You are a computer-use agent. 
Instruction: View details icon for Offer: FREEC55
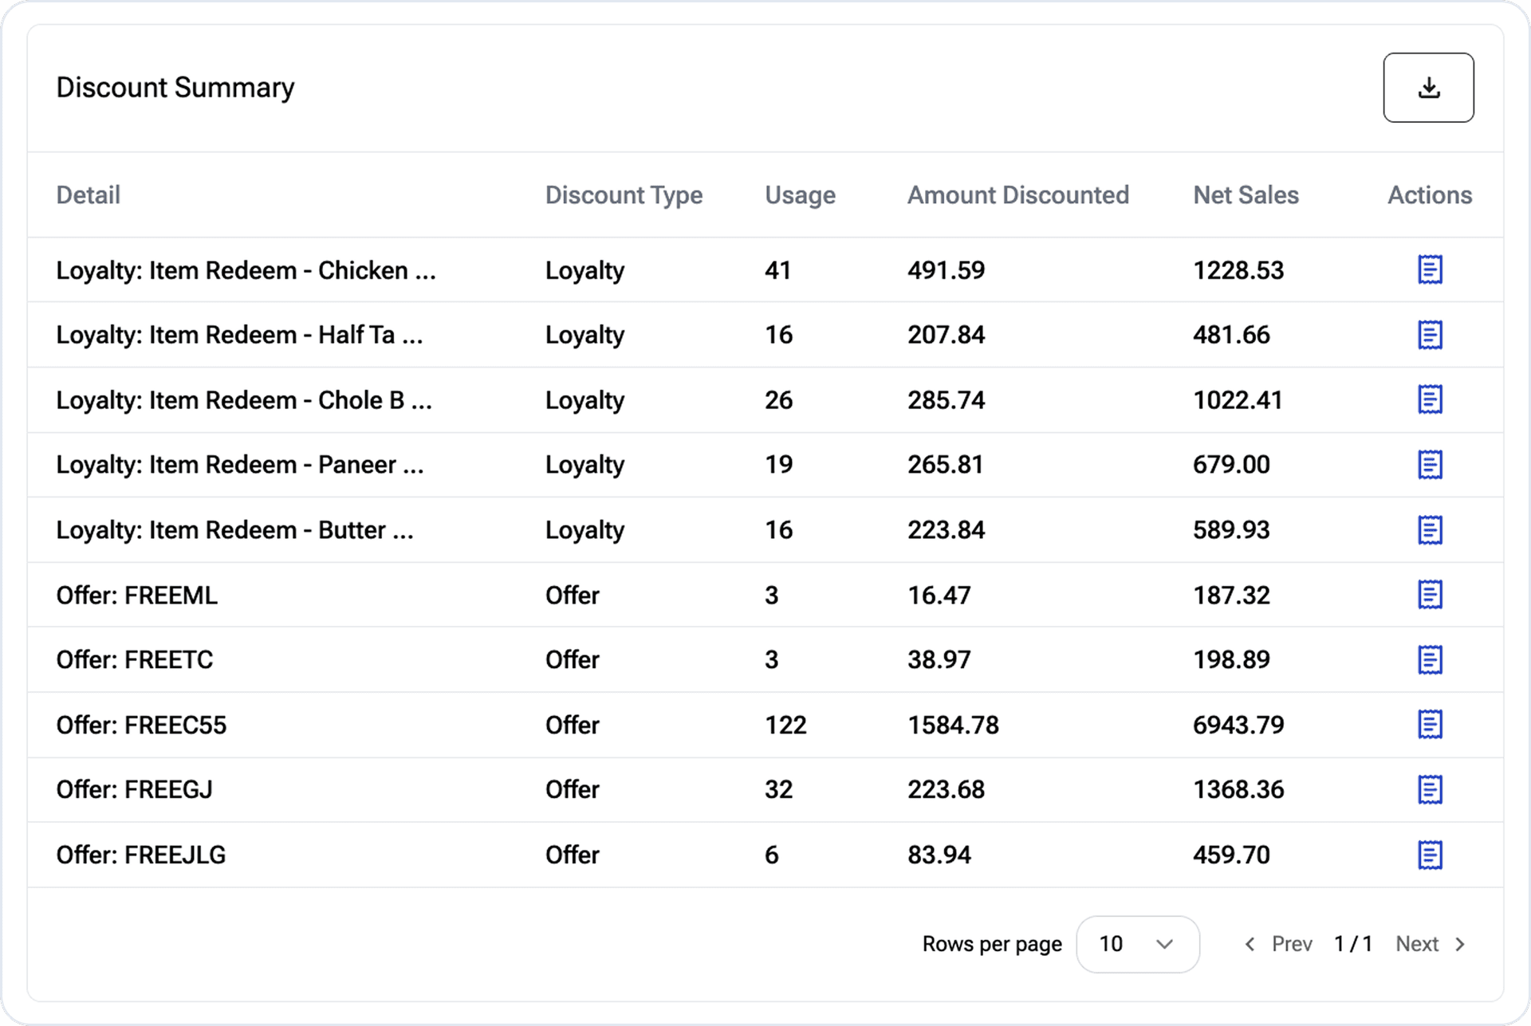tap(1430, 725)
